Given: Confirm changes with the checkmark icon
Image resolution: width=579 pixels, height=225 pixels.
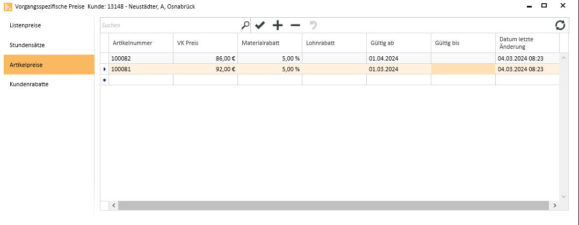Looking at the screenshot, I should coord(260,25).
